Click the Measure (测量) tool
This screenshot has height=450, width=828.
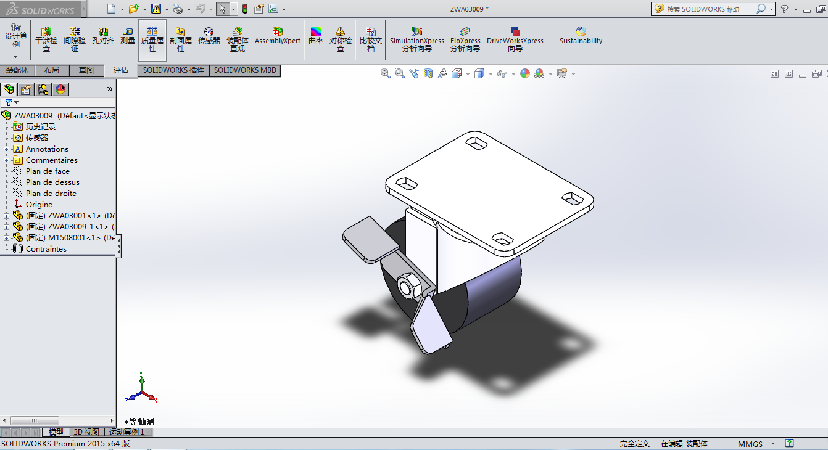[x=128, y=36]
